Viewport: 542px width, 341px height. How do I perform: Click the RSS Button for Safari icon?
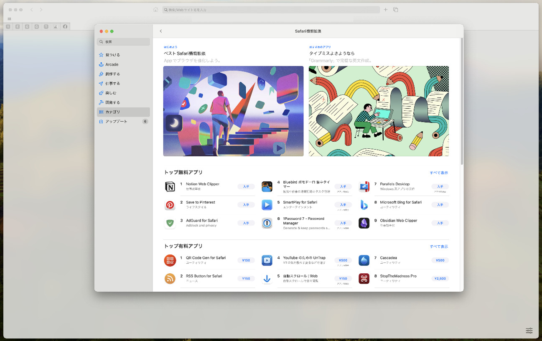click(170, 278)
